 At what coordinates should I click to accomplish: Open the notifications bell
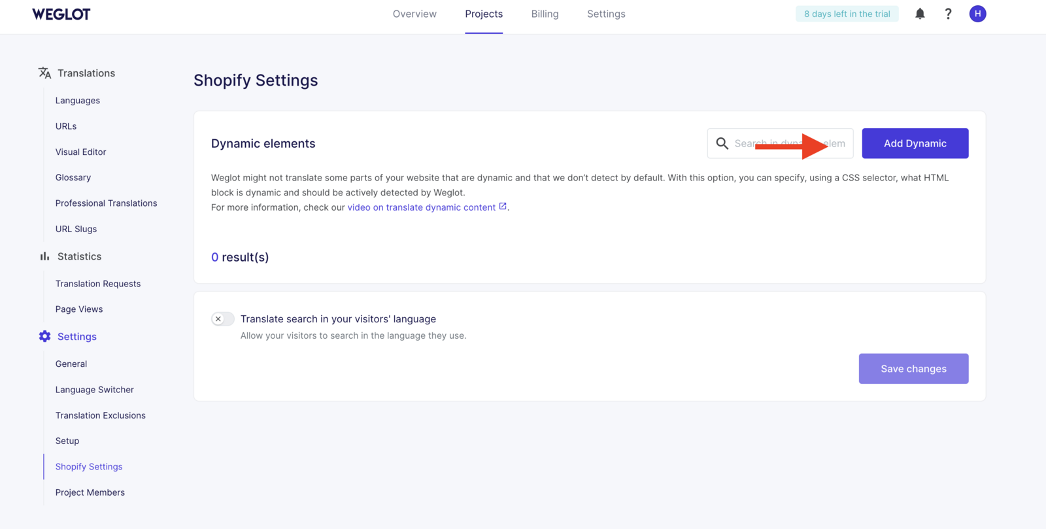click(920, 14)
